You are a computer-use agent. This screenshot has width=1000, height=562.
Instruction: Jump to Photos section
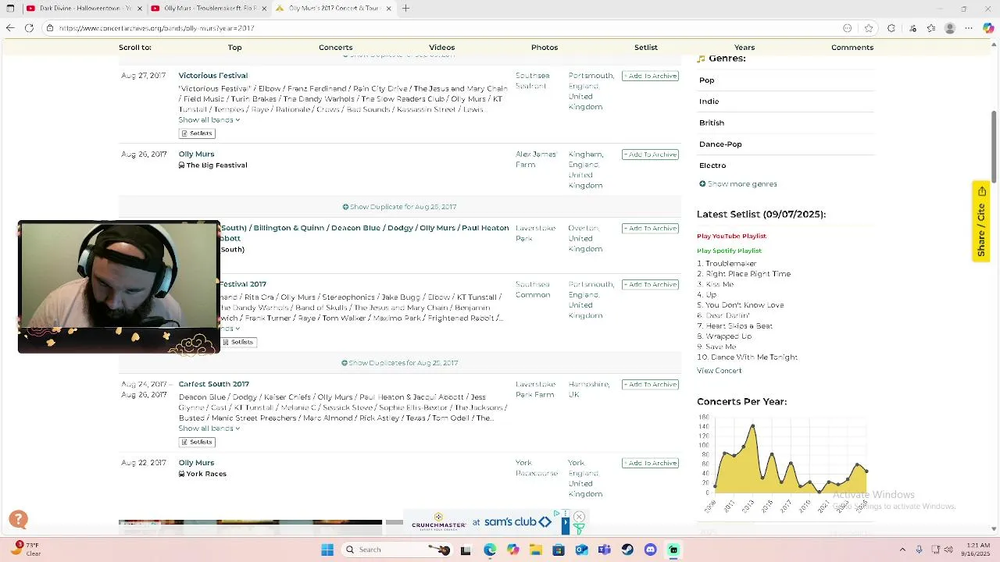pos(545,48)
